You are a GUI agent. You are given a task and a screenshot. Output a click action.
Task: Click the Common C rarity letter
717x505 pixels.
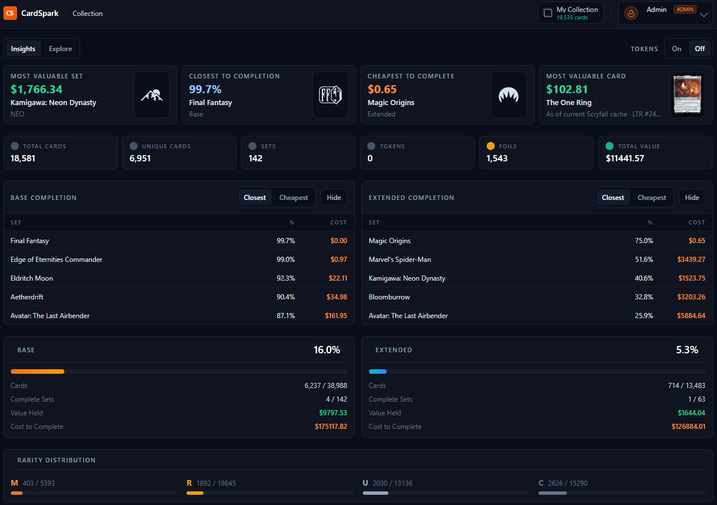541,483
